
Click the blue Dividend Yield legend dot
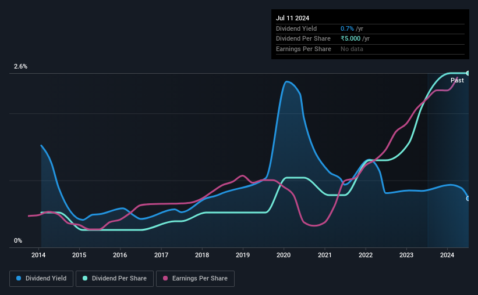(x=19, y=278)
